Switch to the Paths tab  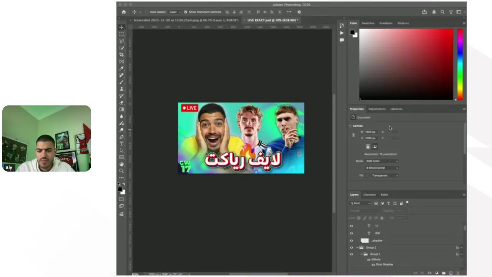384,195
